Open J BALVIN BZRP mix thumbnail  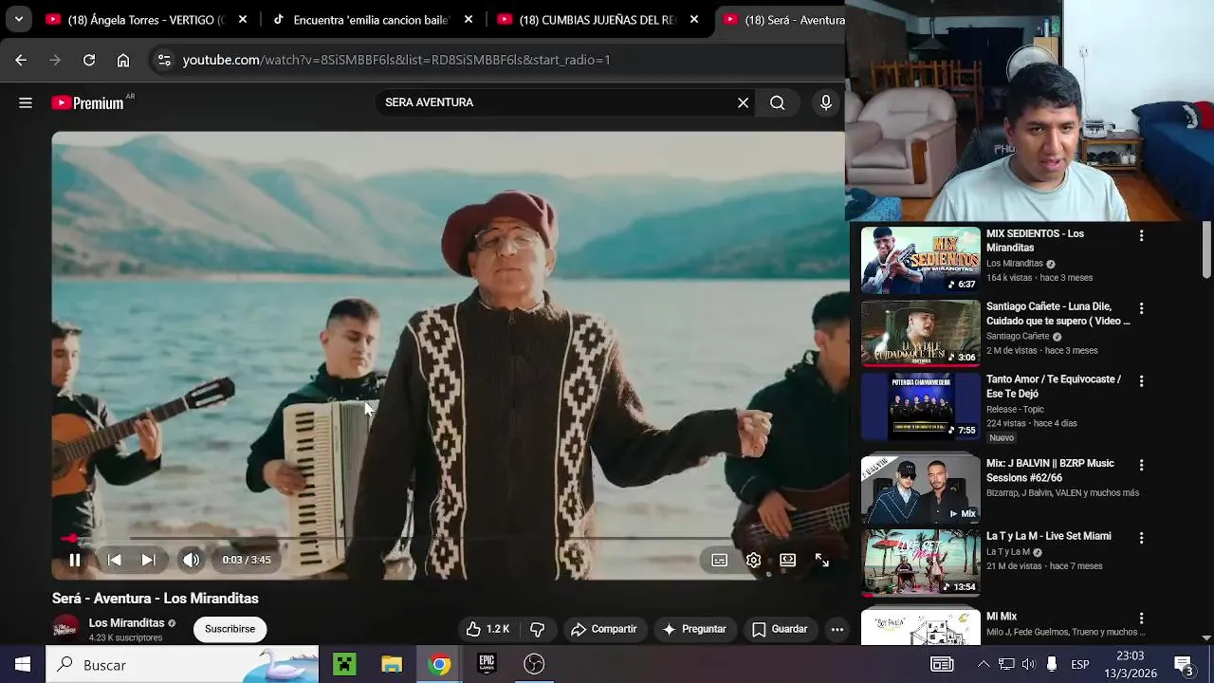[x=920, y=489]
